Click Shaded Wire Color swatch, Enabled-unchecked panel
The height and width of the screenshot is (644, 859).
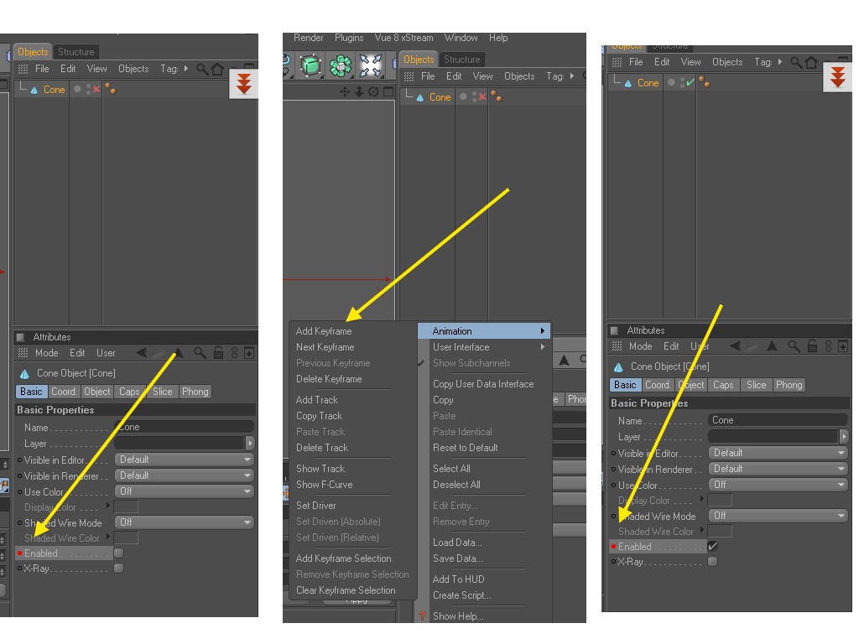[x=126, y=538]
